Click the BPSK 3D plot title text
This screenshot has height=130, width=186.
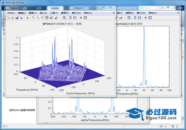(x=62, y=24)
